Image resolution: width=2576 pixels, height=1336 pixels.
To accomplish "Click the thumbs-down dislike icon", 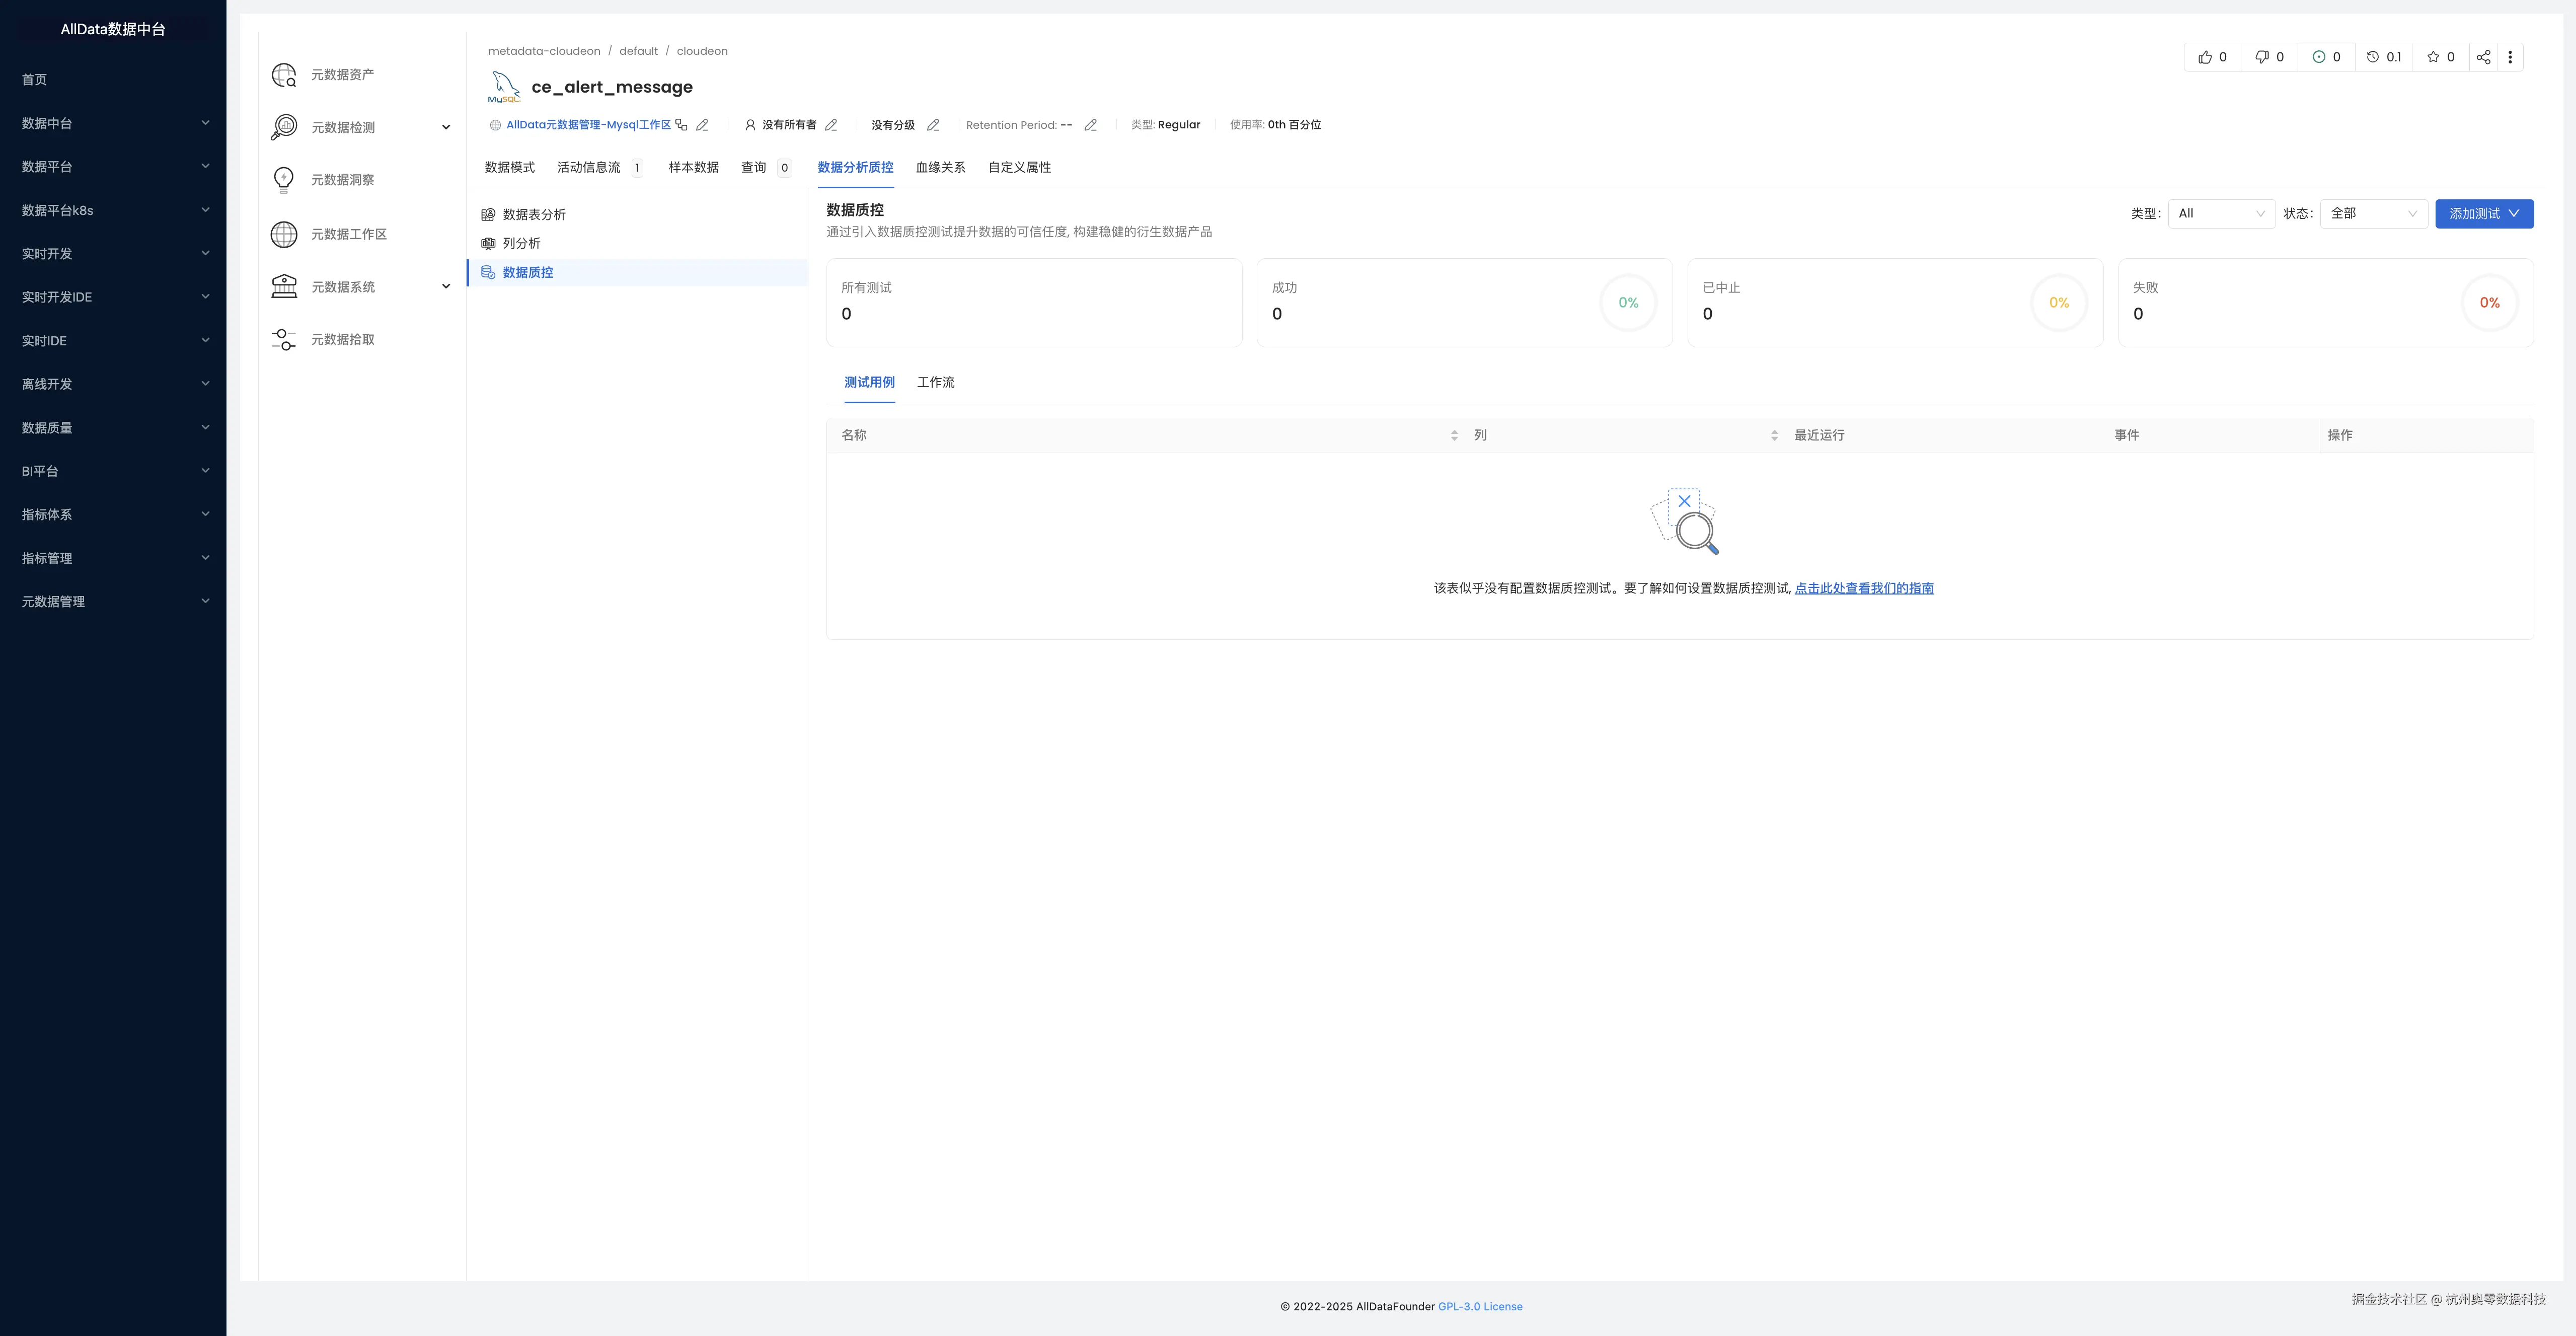I will pyautogui.click(x=2262, y=57).
